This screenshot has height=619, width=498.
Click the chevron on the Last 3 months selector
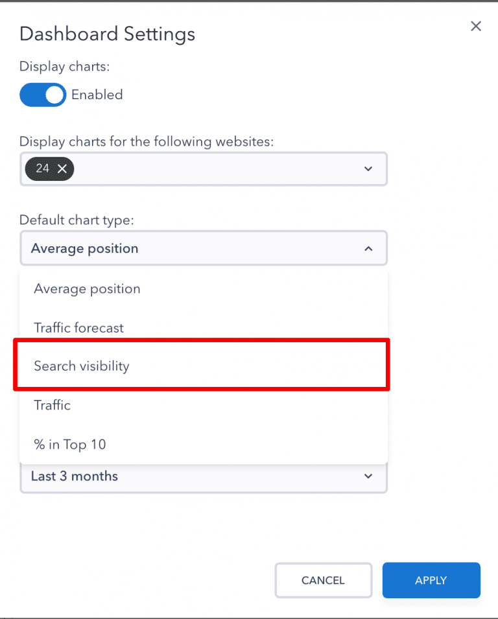point(368,476)
